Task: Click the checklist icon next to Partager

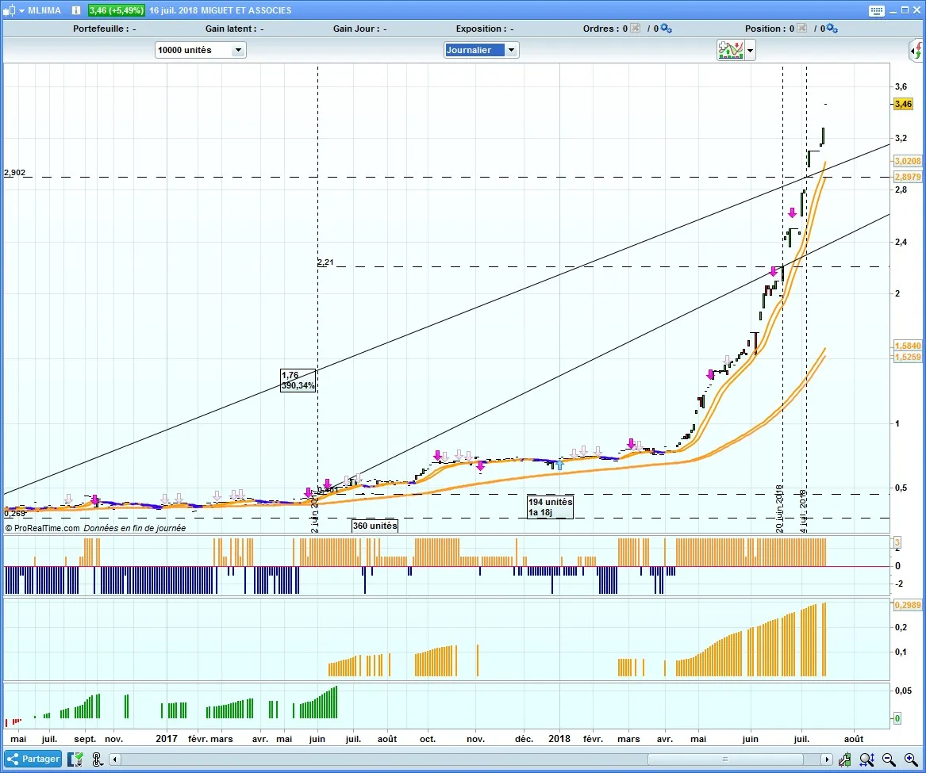Action: point(76,759)
